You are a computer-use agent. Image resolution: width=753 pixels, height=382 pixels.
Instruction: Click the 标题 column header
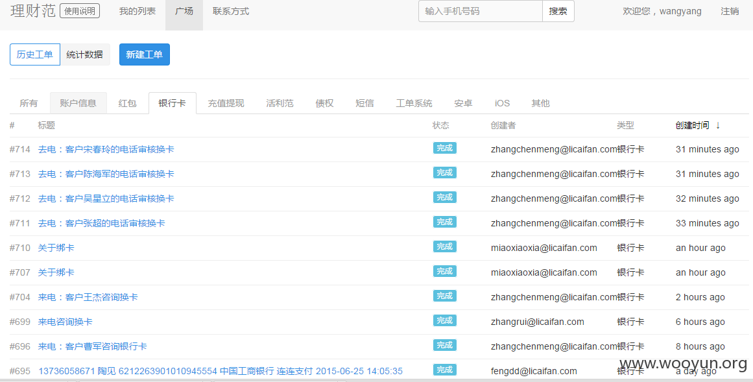coord(47,125)
